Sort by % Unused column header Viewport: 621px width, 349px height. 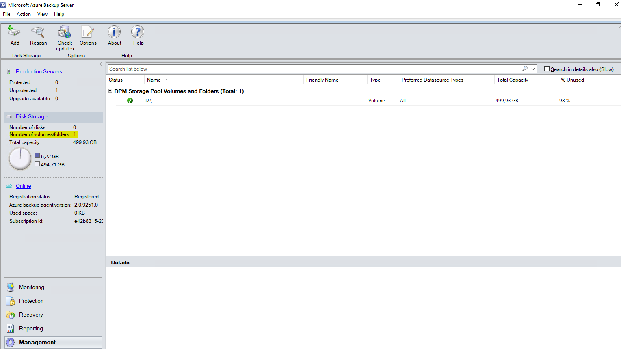[573, 80]
